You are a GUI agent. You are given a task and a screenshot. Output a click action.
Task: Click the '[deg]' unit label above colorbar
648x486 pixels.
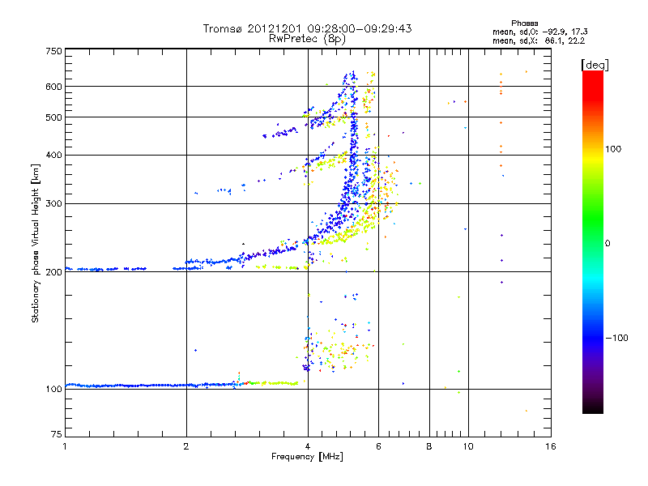(595, 65)
